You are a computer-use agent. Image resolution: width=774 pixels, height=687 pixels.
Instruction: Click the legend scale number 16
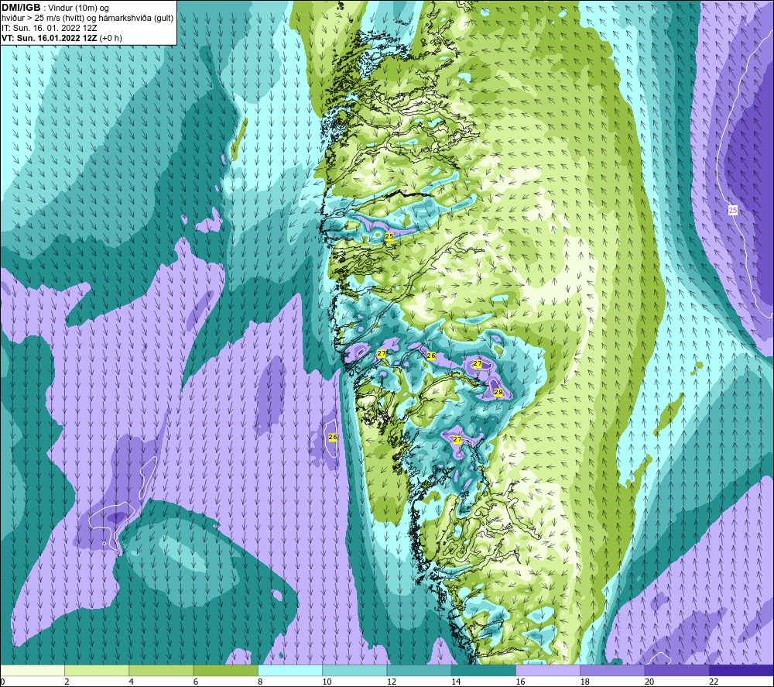click(x=520, y=682)
